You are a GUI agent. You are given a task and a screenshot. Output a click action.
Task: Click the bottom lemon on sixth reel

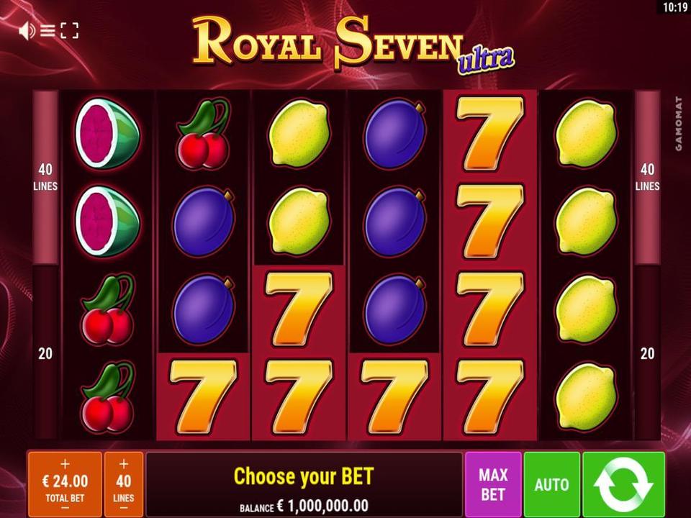pos(586,397)
